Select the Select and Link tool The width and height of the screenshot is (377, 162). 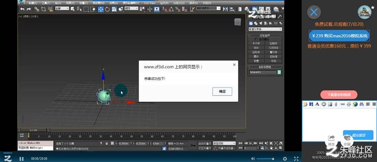click(36, 9)
